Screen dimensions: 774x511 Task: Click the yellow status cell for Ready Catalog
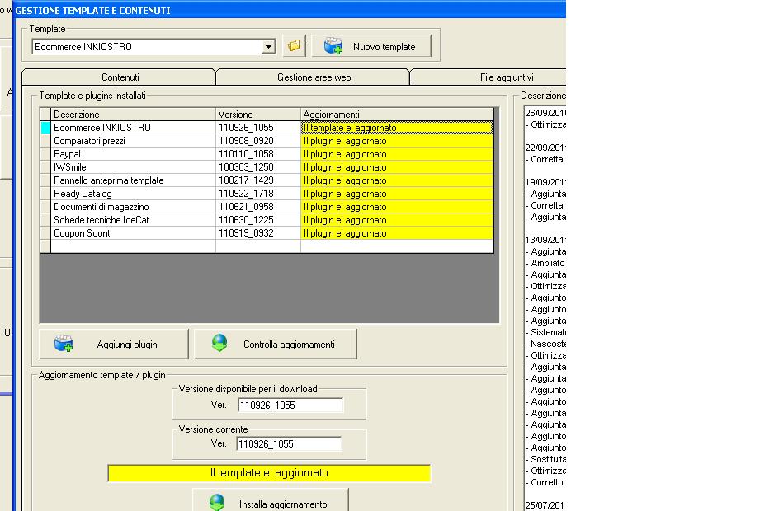[x=396, y=194]
